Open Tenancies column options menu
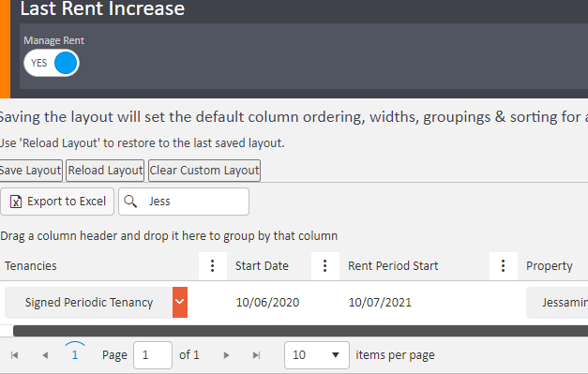 [213, 266]
